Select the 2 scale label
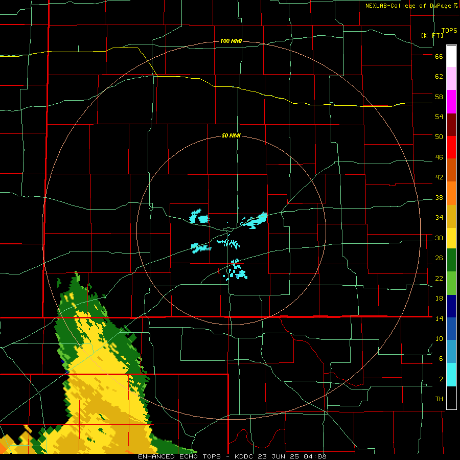460x460 pixels. [x=441, y=379]
